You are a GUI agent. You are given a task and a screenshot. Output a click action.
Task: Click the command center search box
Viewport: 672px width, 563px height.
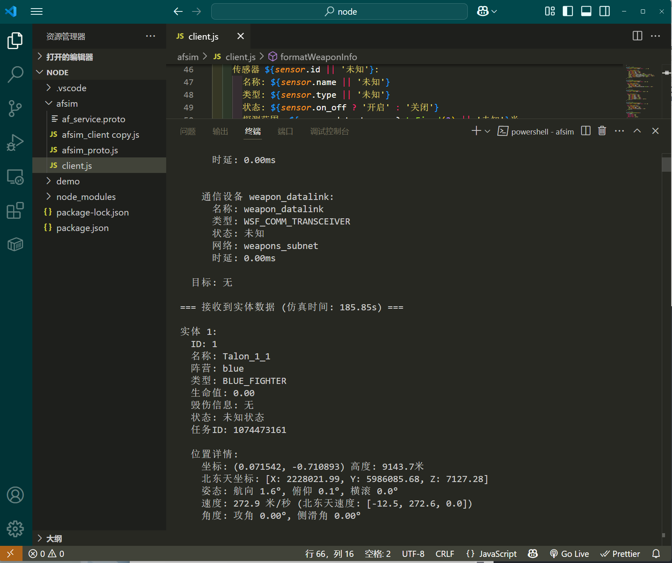339,11
